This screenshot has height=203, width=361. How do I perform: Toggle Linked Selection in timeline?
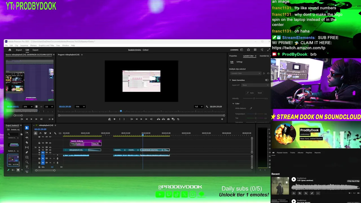(45, 133)
